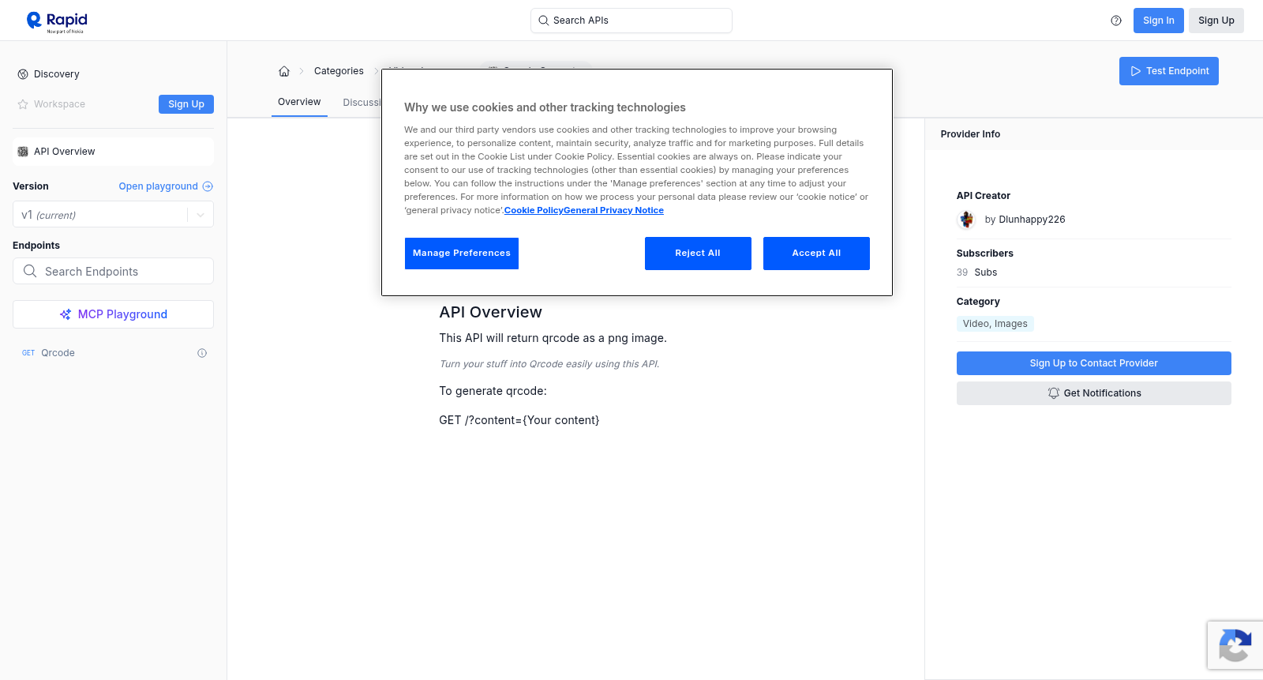1263x680 pixels.
Task: Click the Discovery compass icon
Action: pos(23,74)
